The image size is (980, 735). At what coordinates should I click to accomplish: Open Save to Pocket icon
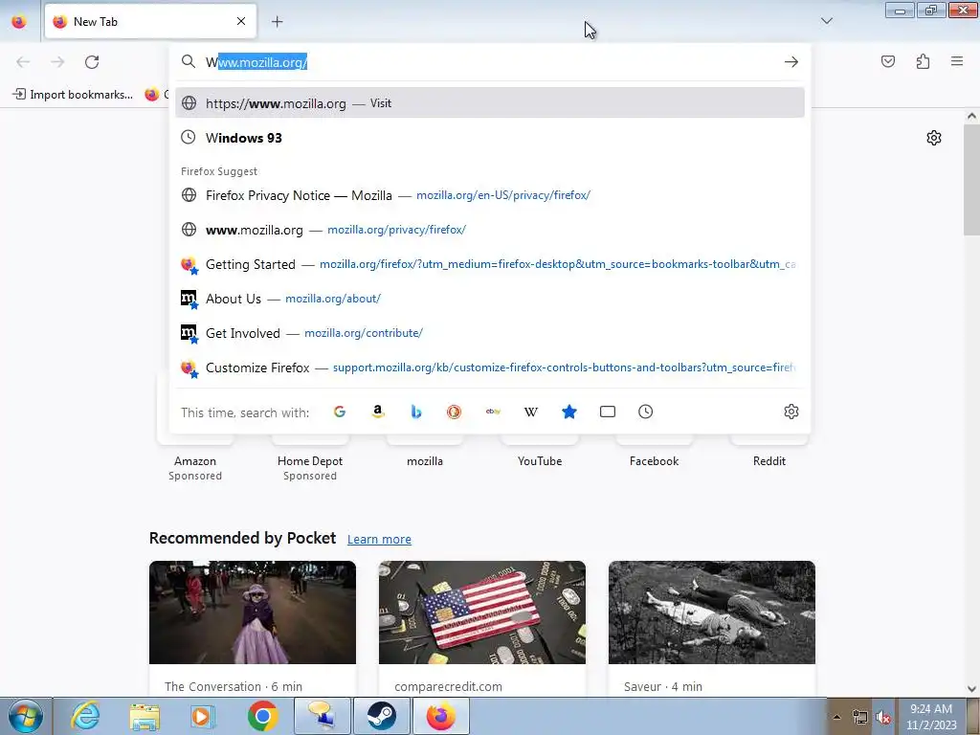pos(887,61)
